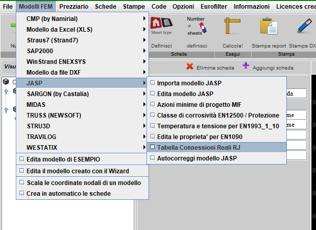Expand SAP2000 submenu
Screen dimensions: 316x230
pos(82,51)
